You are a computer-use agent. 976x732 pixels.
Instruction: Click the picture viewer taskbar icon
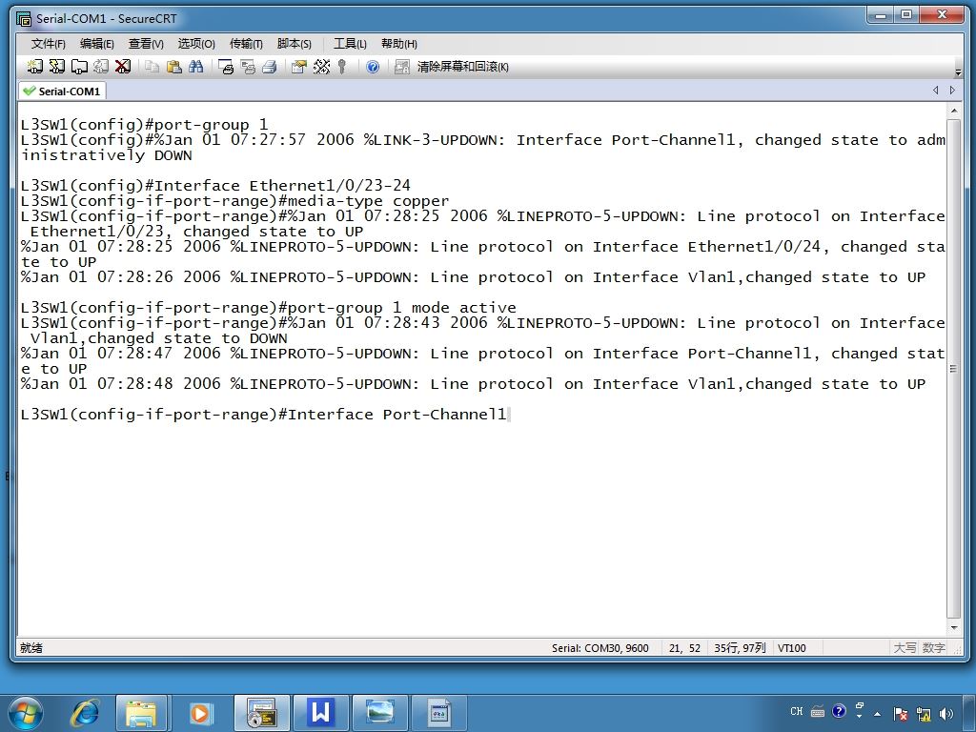pos(379,713)
